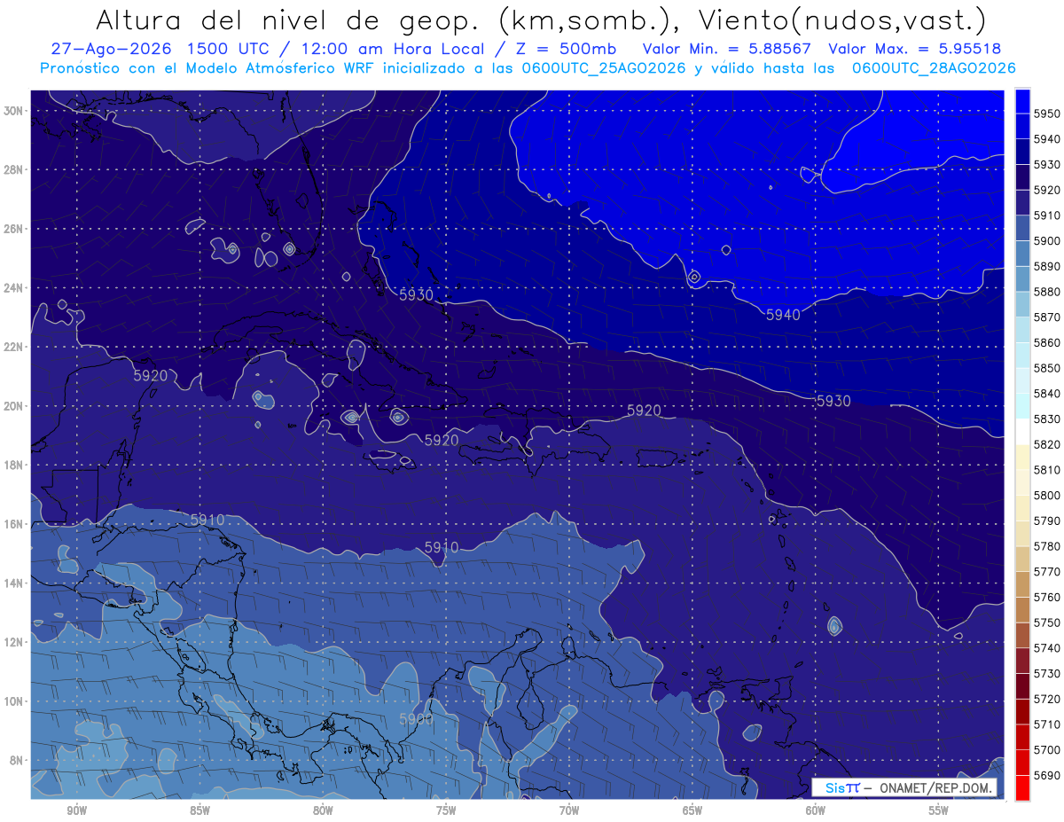Click the 5900 contour label on the map
The image size is (1064, 822).
tap(416, 719)
